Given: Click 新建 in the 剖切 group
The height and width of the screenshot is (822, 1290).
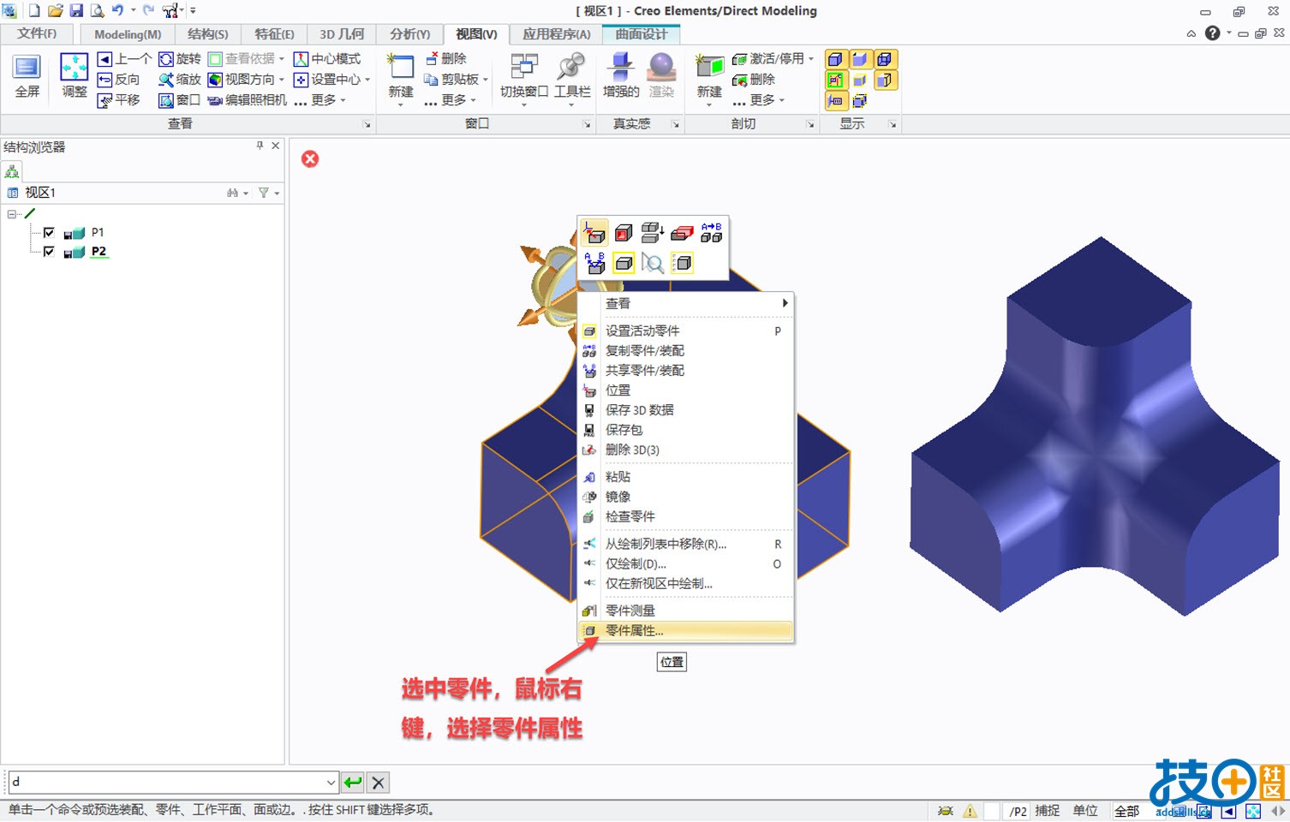Looking at the screenshot, I should click(x=709, y=80).
